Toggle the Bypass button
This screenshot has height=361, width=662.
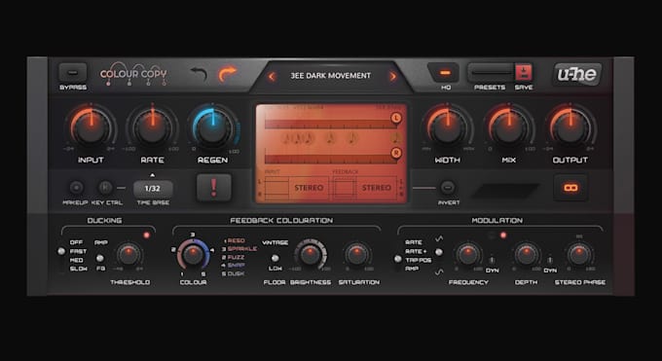pos(73,72)
